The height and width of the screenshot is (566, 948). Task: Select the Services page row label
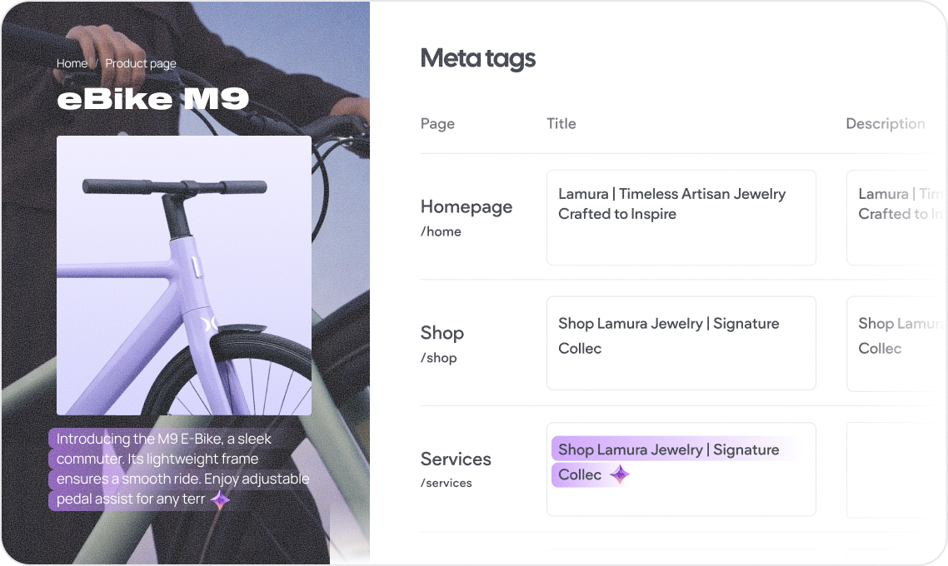tap(456, 459)
